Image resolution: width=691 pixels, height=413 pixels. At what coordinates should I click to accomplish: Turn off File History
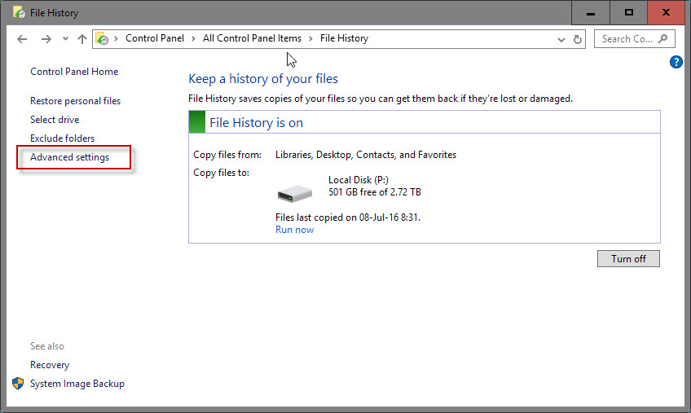point(628,259)
